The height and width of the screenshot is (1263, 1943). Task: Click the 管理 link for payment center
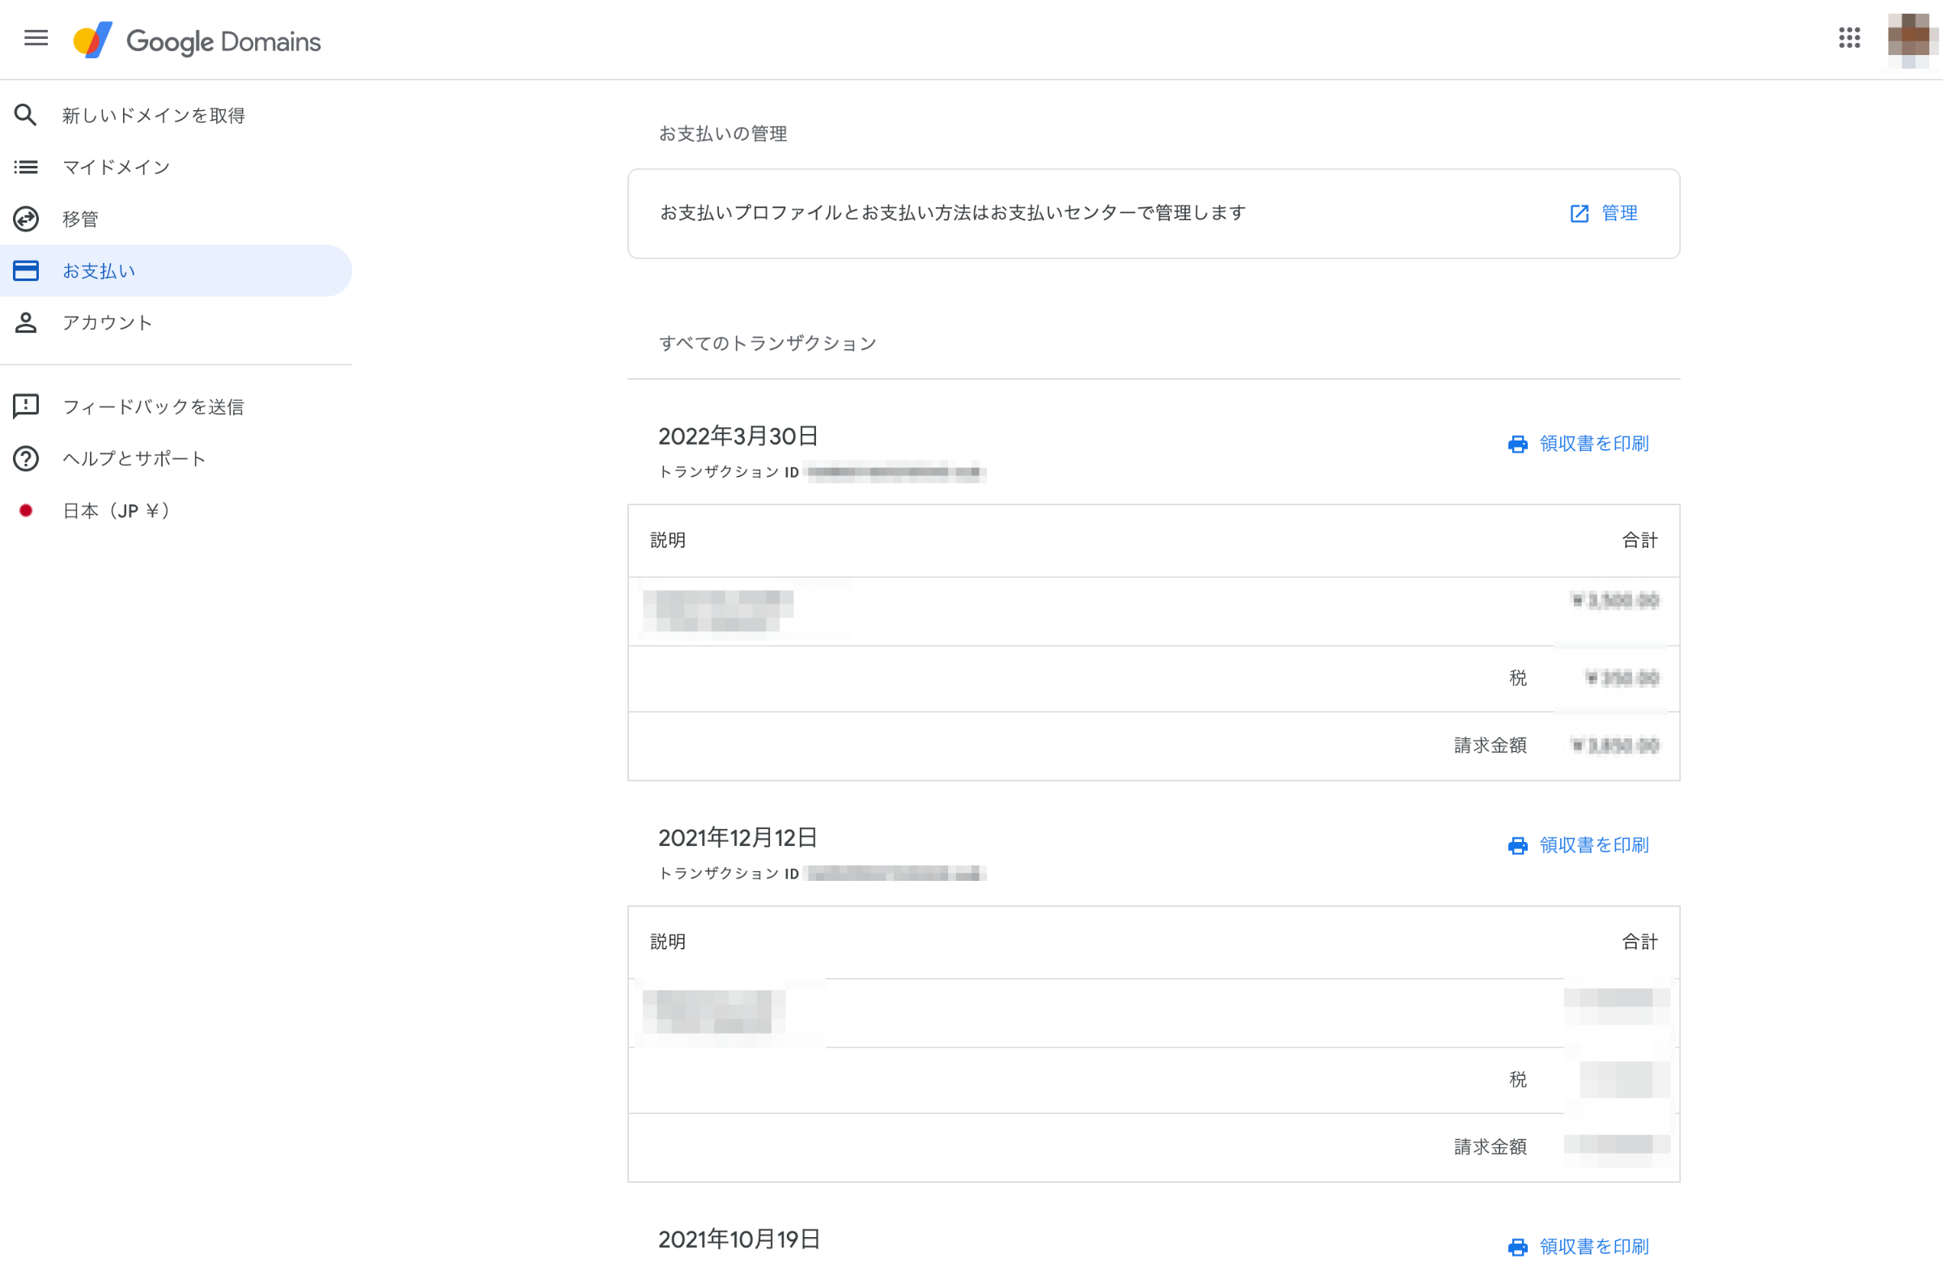point(1620,212)
